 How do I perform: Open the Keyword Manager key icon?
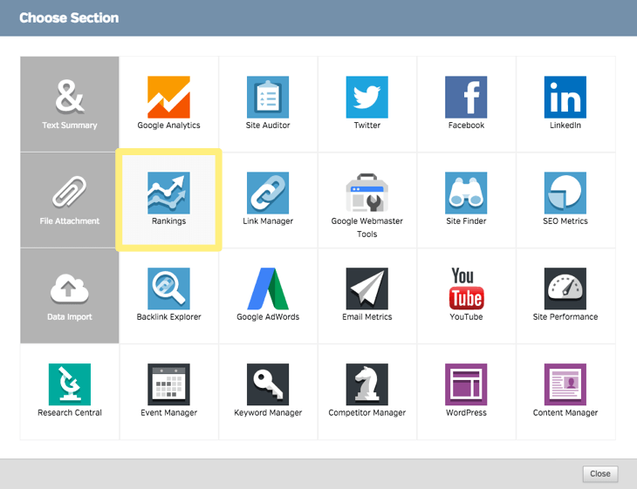click(268, 384)
